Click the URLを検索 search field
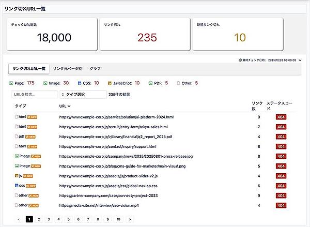 tap(34, 95)
